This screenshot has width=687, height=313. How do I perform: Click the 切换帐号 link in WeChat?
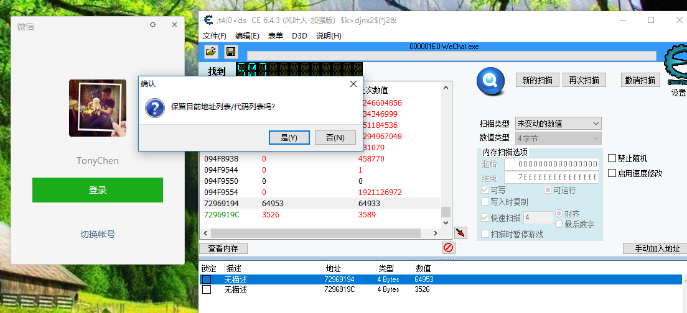pyautogui.click(x=98, y=234)
